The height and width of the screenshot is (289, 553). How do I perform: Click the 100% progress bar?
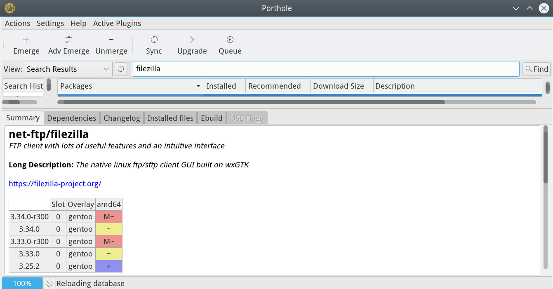tap(22, 283)
